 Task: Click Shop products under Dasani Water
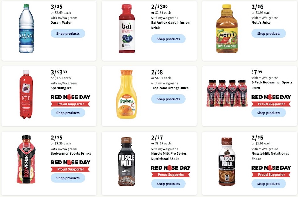click(x=68, y=33)
